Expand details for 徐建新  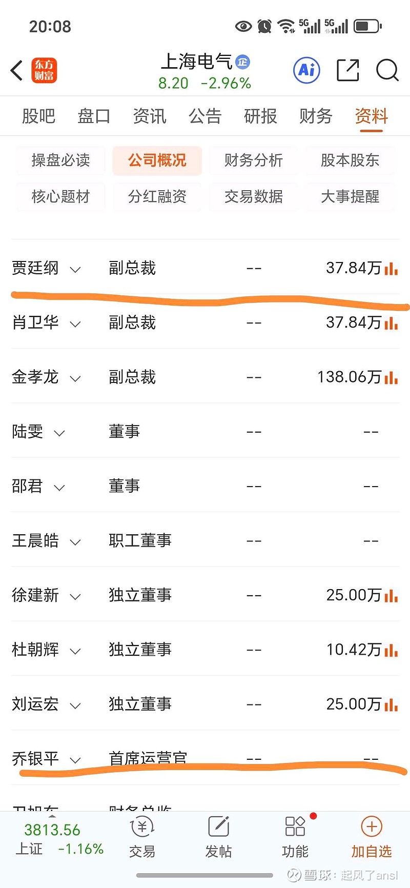tap(75, 596)
